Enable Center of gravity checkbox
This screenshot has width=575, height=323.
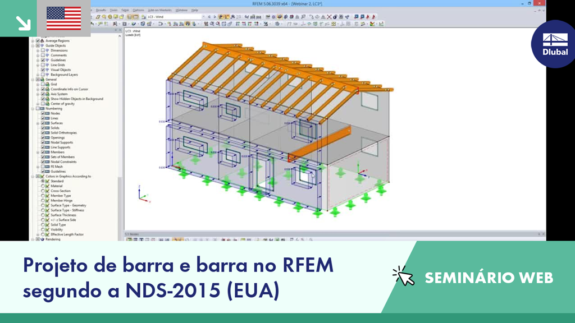point(43,104)
